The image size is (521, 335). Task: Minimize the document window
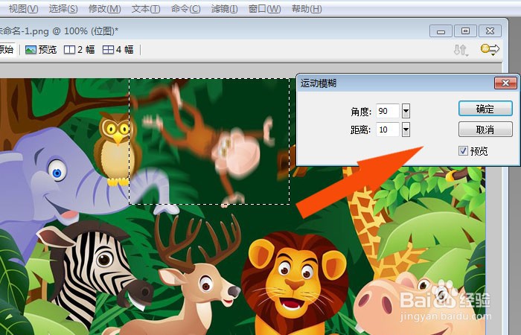coord(441,31)
